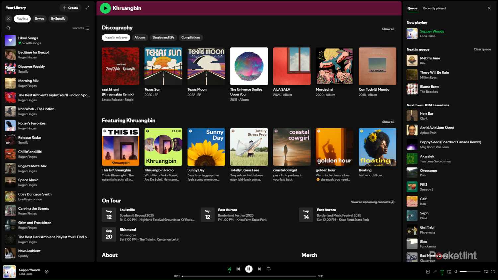Show lyrics with the microphone icon

[435, 272]
